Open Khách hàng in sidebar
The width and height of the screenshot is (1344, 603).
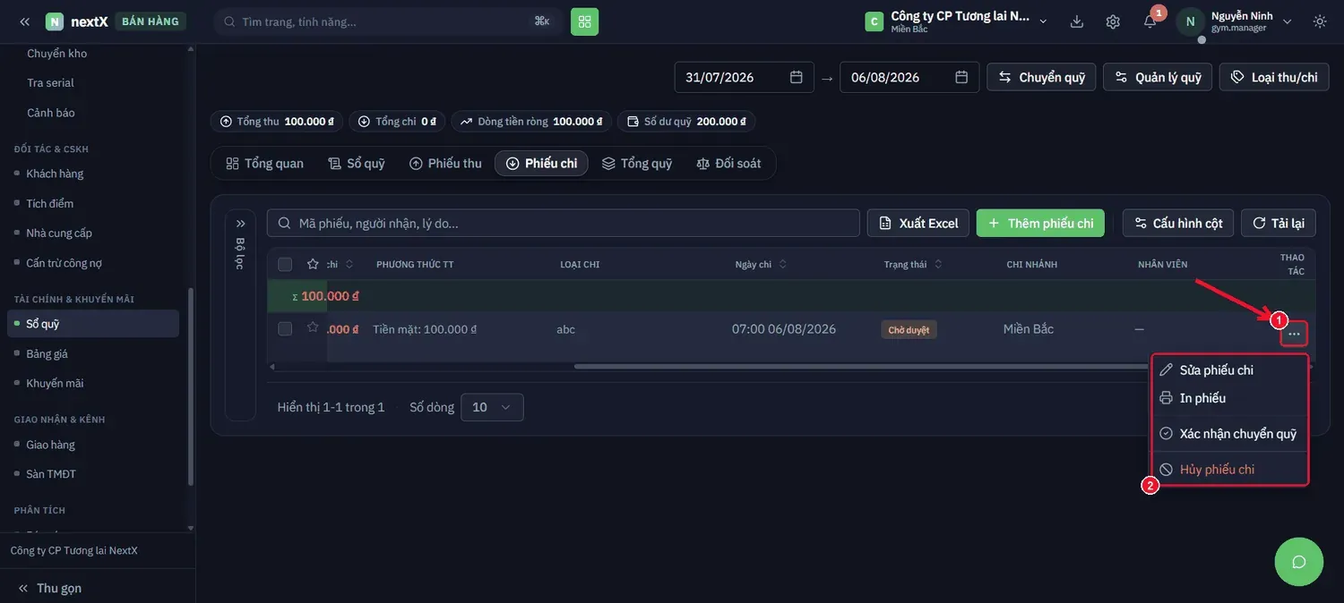(x=55, y=174)
